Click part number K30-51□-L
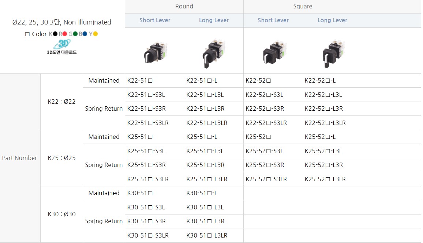The image size is (423, 243). [202, 193]
